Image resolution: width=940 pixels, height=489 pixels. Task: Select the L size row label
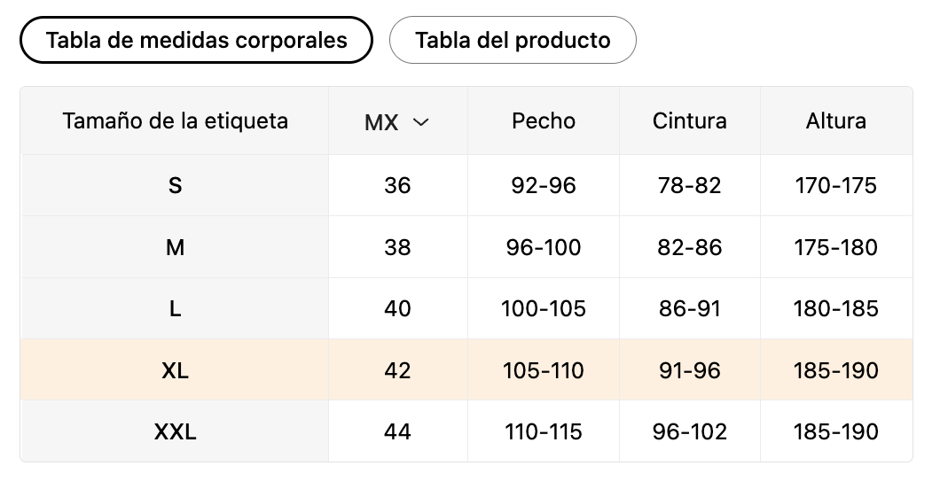pyautogui.click(x=175, y=308)
